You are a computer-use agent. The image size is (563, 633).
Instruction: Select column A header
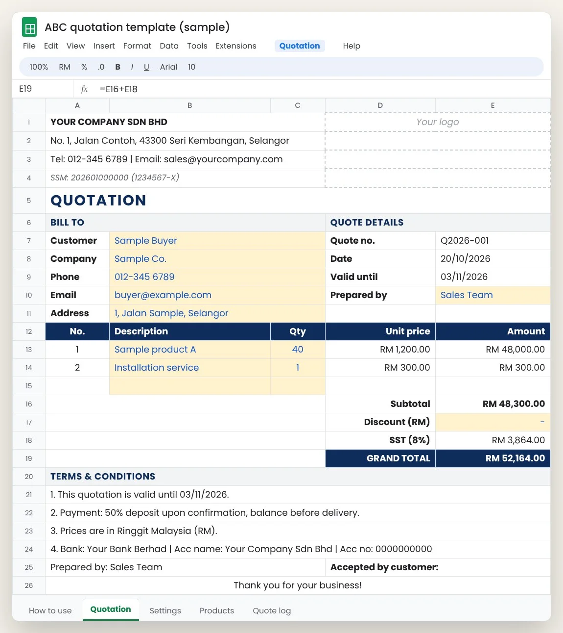77,105
